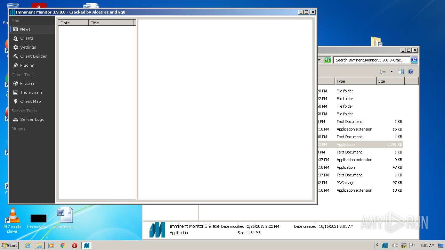Viewport: 445px width, 250px height.
Task: Launch Internet Explorer from taskbar
Action: coord(27,245)
